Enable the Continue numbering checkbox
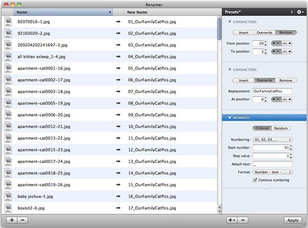The image size is (308, 228). 255,180
